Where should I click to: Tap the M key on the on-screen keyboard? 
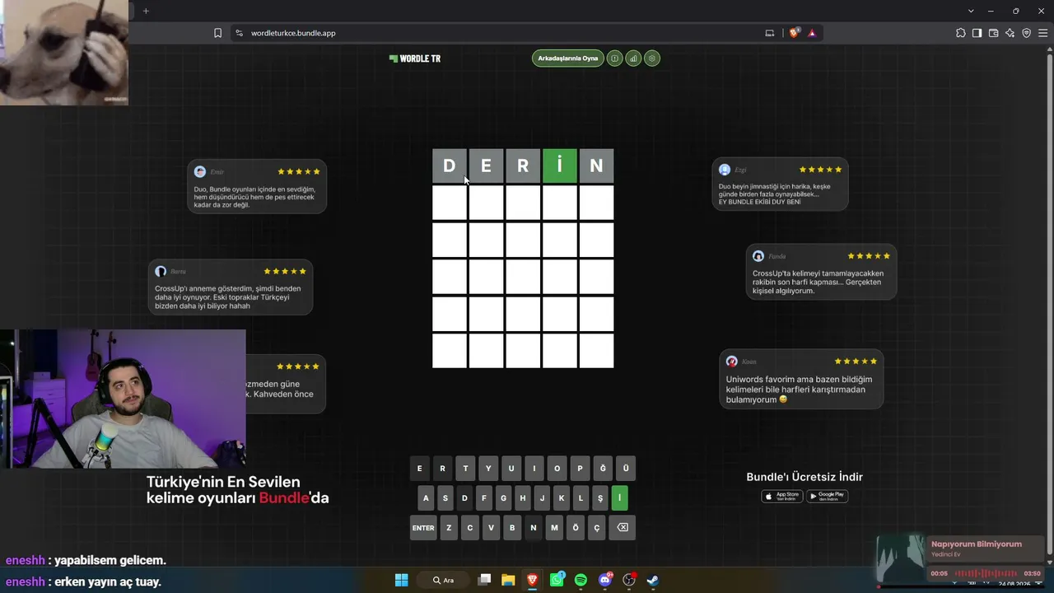pos(554,528)
